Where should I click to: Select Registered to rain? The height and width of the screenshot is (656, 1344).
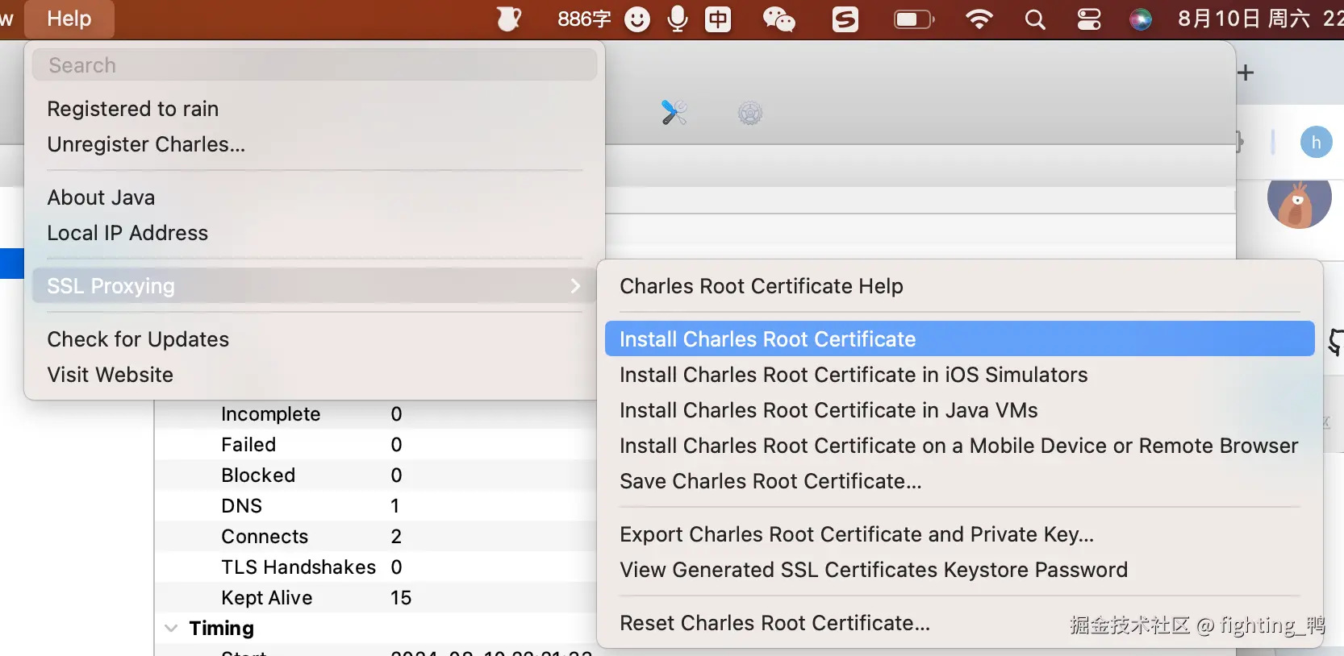point(315,109)
